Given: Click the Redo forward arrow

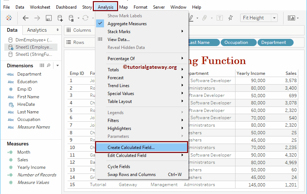Looking at the screenshot, I should [37, 18].
